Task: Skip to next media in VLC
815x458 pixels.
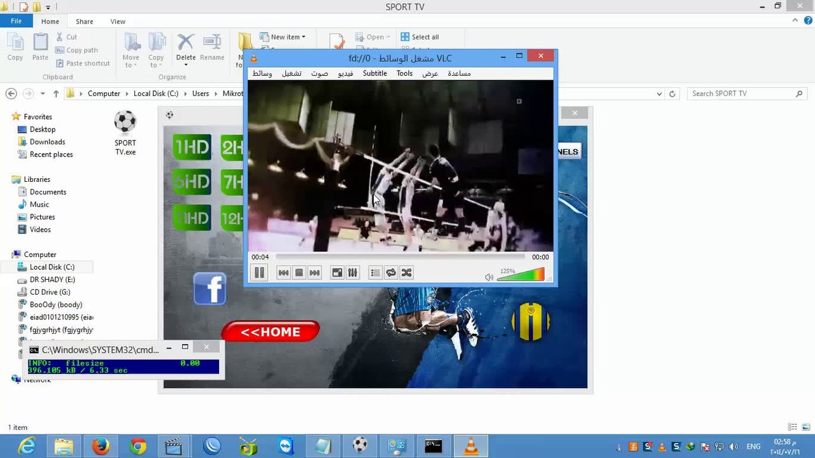Action: (x=315, y=273)
